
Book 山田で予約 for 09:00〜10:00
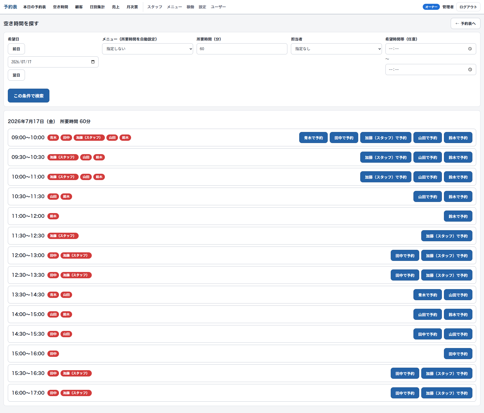[x=428, y=137]
